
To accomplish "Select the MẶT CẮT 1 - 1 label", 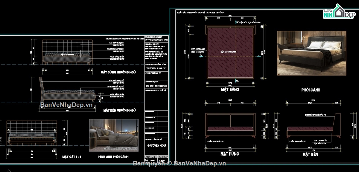I will (72, 156).
